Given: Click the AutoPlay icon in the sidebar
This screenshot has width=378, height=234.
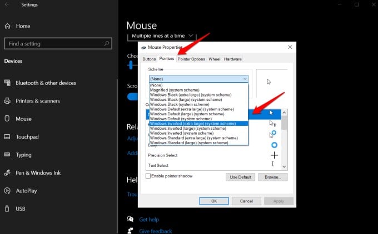Looking at the screenshot, I should point(7,191).
